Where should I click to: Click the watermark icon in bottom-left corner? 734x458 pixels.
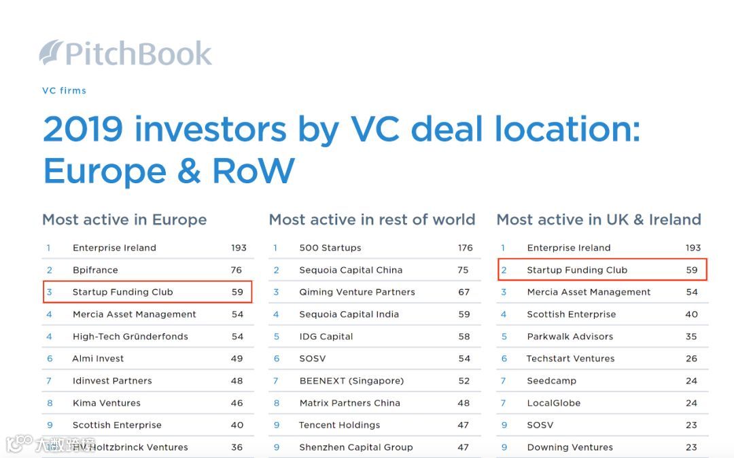19,444
